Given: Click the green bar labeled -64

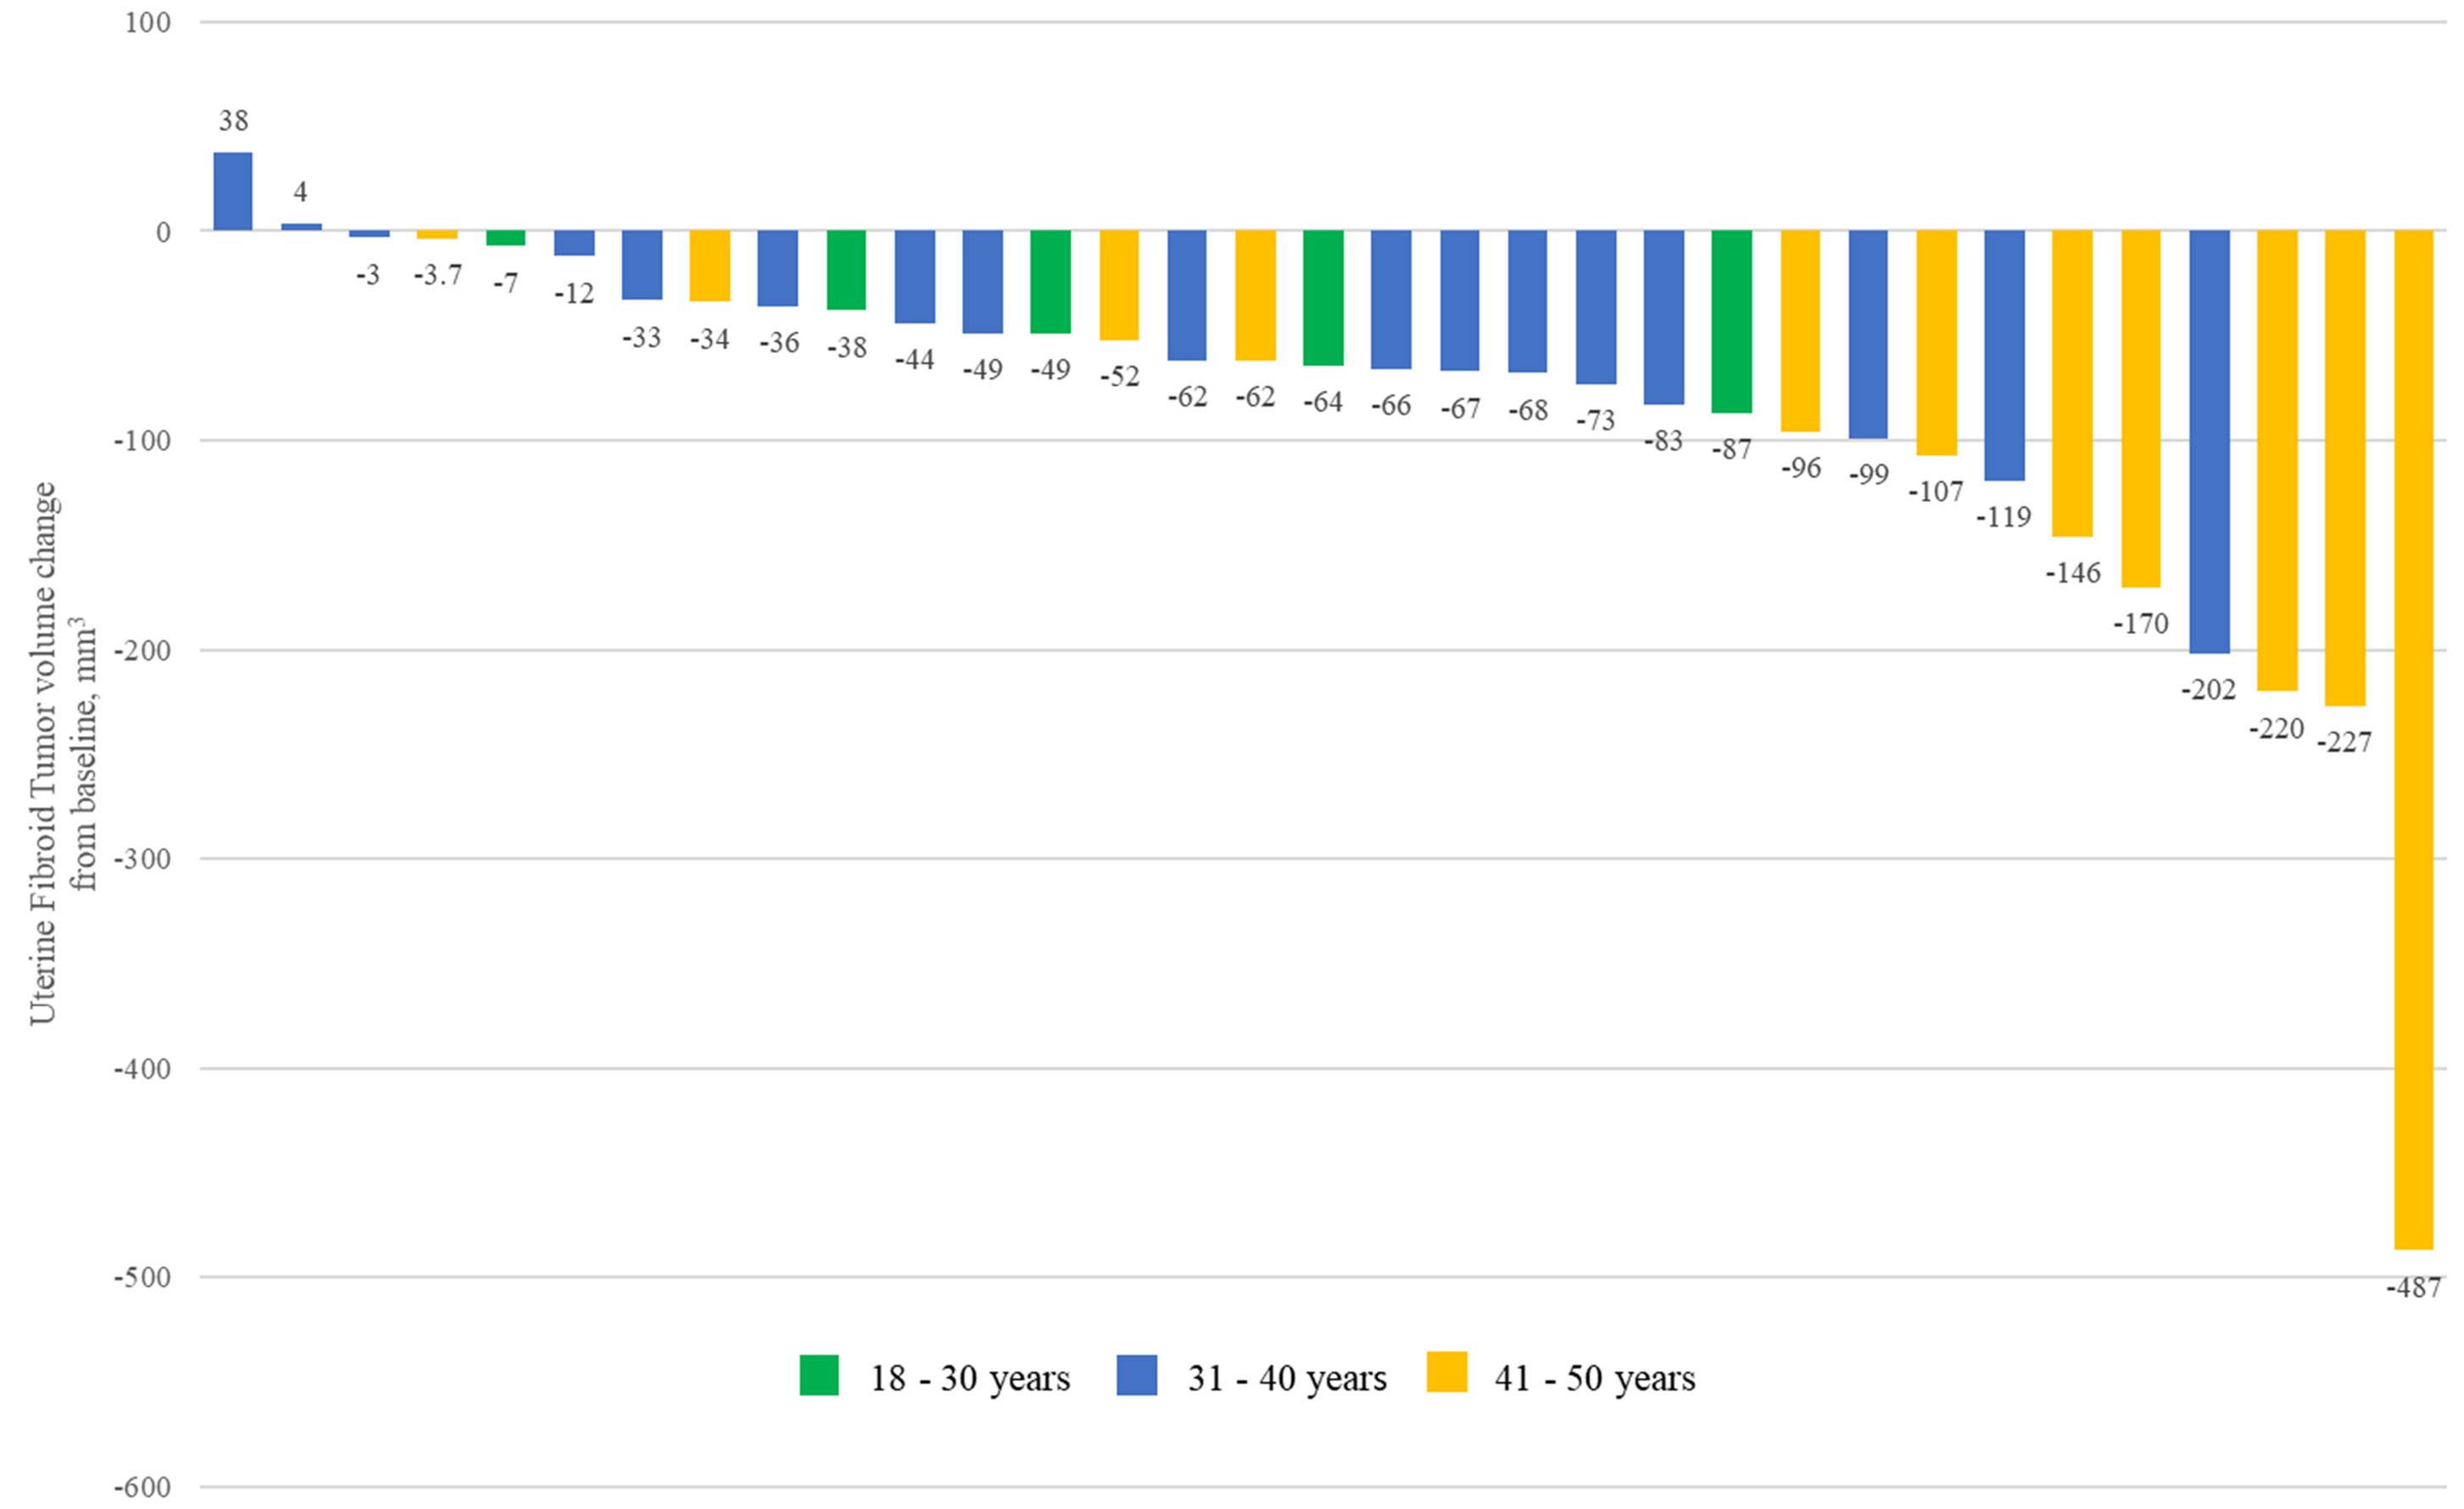Looking at the screenshot, I should pos(1323,298).
